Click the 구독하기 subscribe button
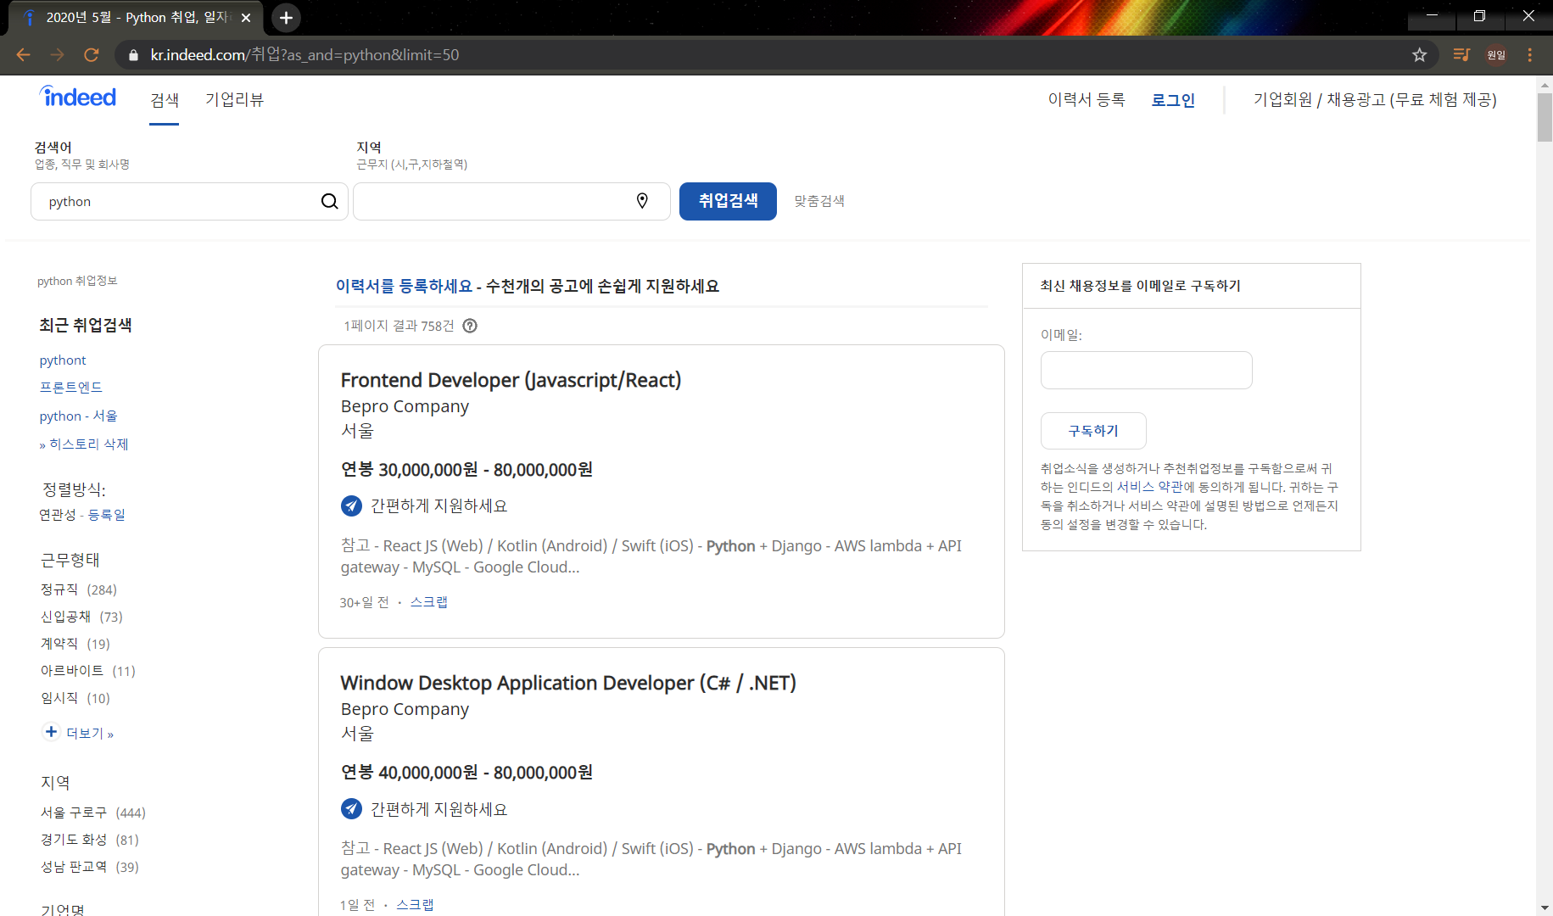The width and height of the screenshot is (1553, 916). [x=1093, y=431]
